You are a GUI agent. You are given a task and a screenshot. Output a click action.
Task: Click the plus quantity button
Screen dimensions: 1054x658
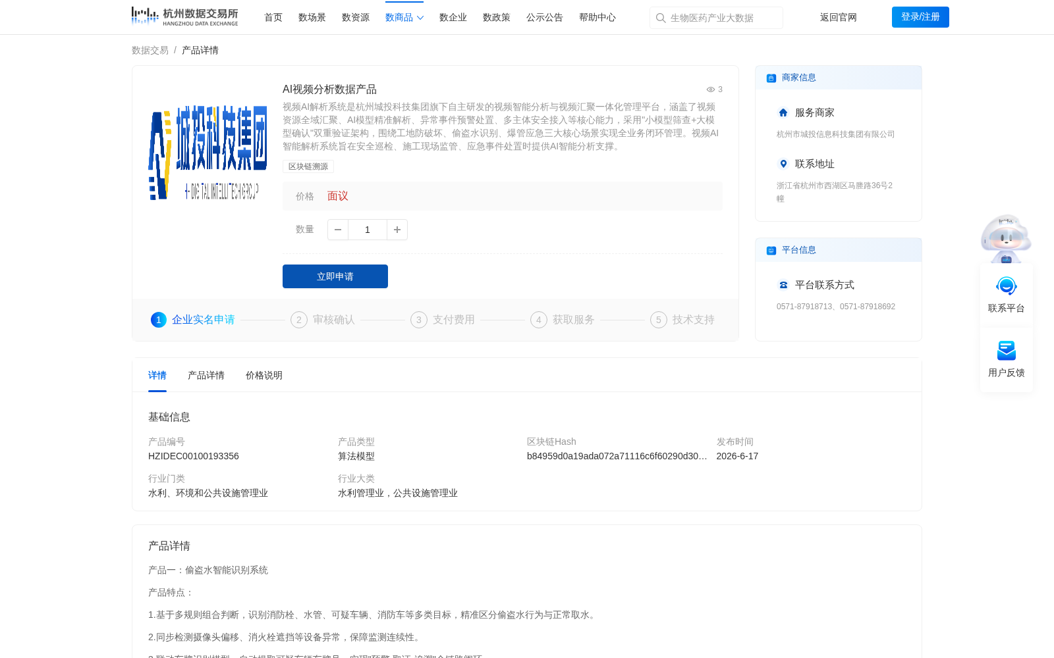[x=397, y=230]
